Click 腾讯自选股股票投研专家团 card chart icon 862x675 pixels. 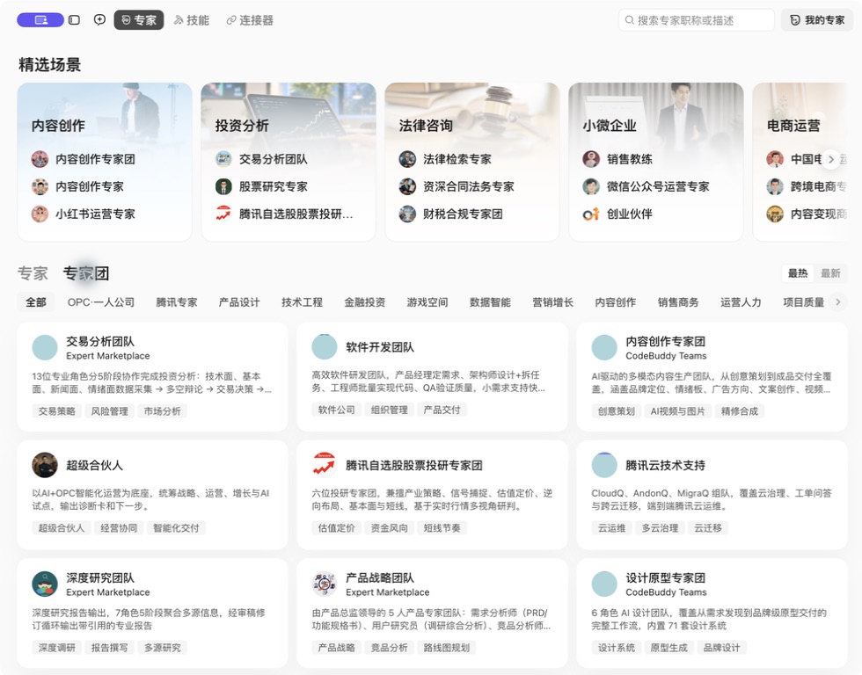click(325, 465)
